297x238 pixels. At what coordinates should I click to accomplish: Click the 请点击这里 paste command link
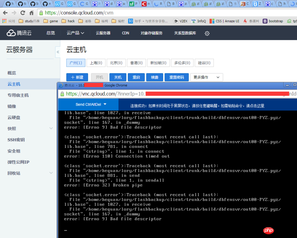coord(255,106)
